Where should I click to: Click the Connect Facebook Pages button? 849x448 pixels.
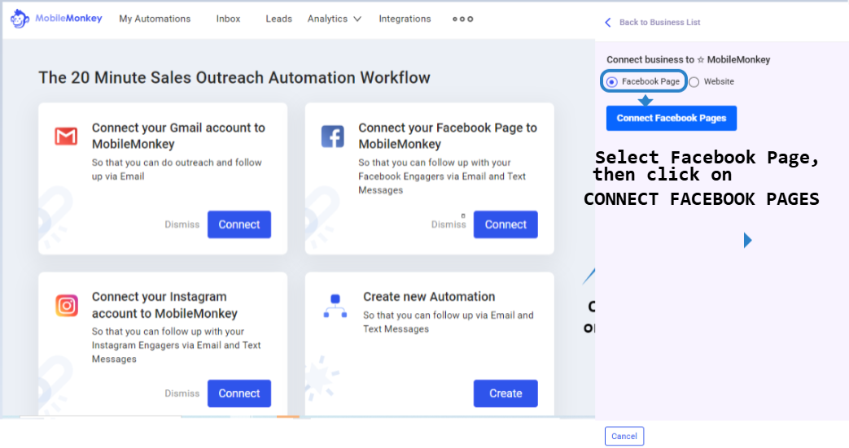(672, 118)
